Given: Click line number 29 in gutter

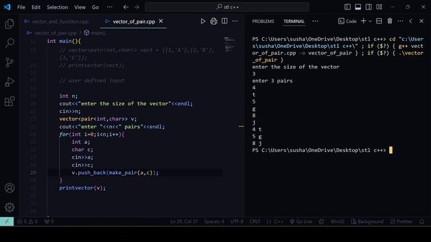Looking at the screenshot, I should click(33, 173).
